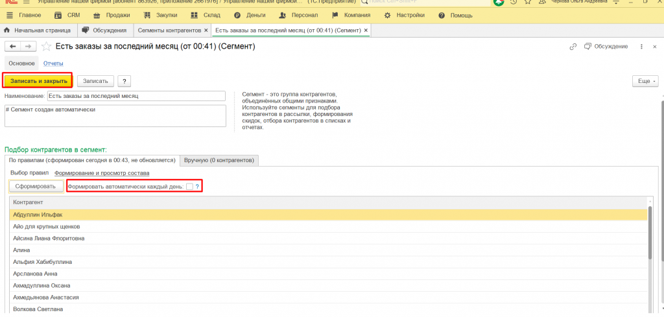Open the three-dot form options menu
The height and width of the screenshot is (317, 664).
pos(641,47)
